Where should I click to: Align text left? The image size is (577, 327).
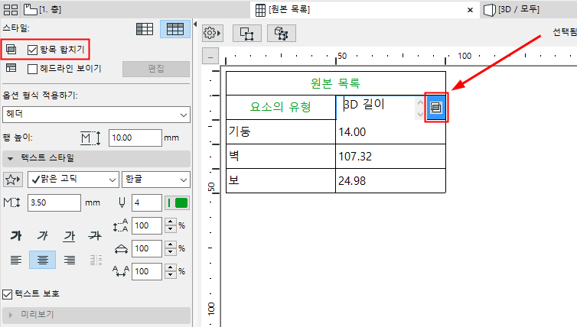[16, 260]
